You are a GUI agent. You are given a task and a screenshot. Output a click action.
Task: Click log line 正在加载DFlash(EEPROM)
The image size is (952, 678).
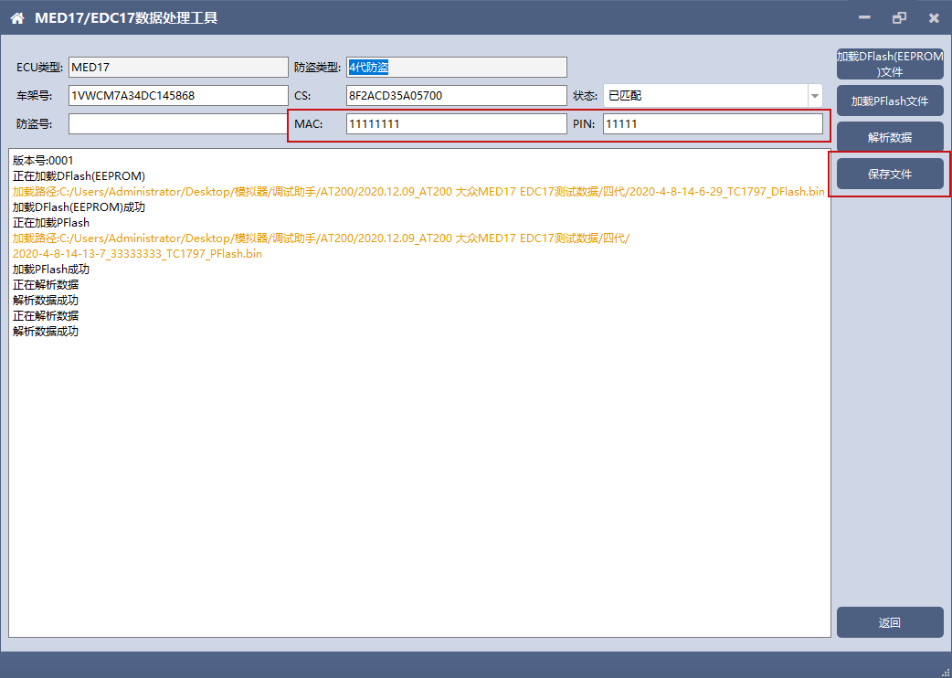pyautogui.click(x=79, y=176)
